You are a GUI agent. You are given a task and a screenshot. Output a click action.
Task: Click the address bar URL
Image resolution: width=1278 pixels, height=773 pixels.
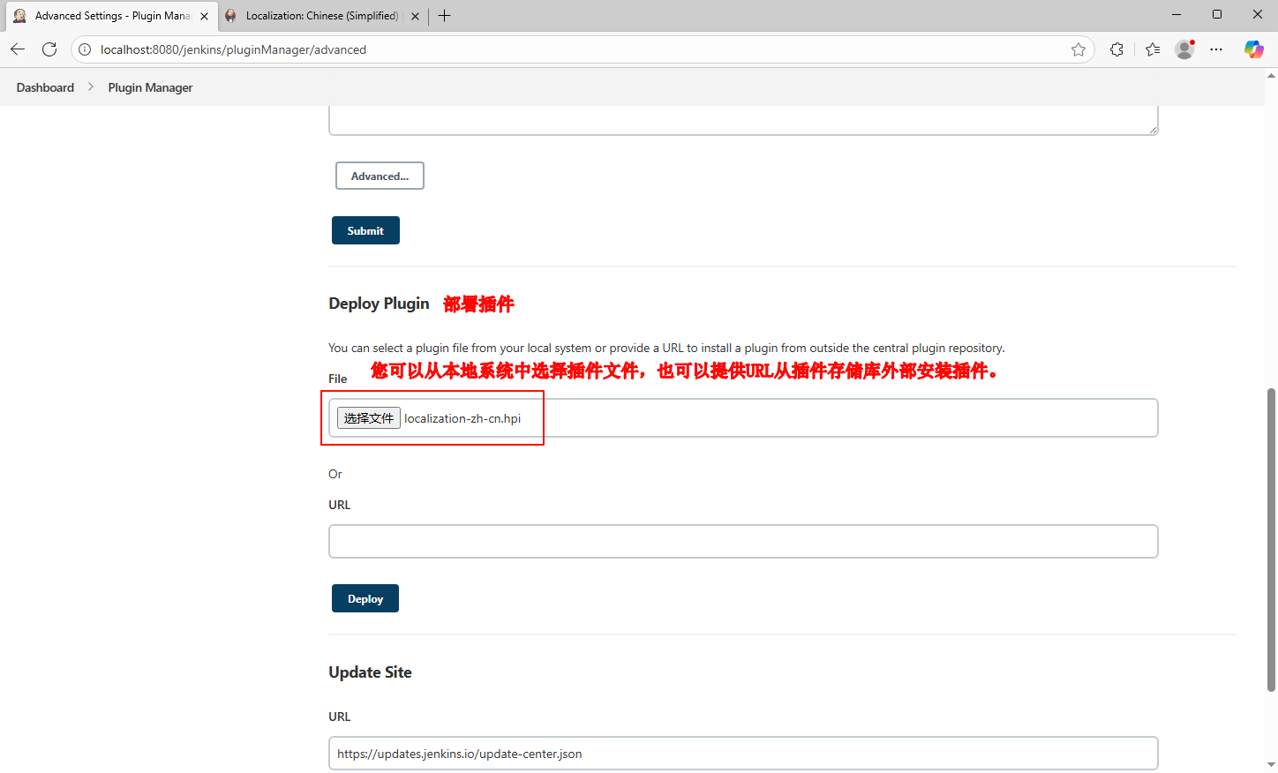pos(233,49)
